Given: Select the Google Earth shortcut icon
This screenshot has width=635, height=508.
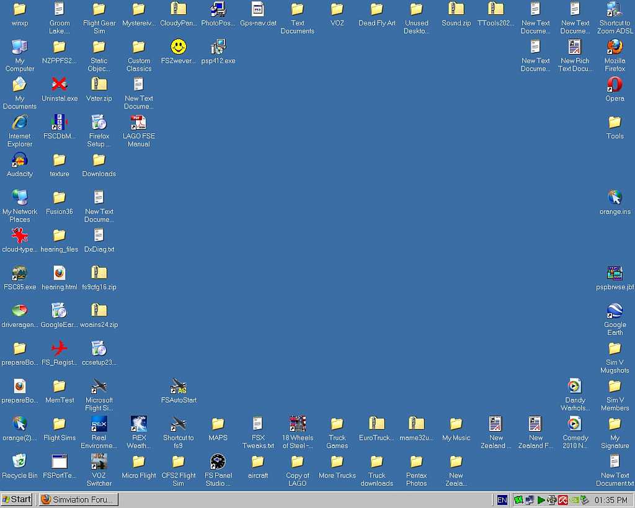Looking at the screenshot, I should 615,311.
